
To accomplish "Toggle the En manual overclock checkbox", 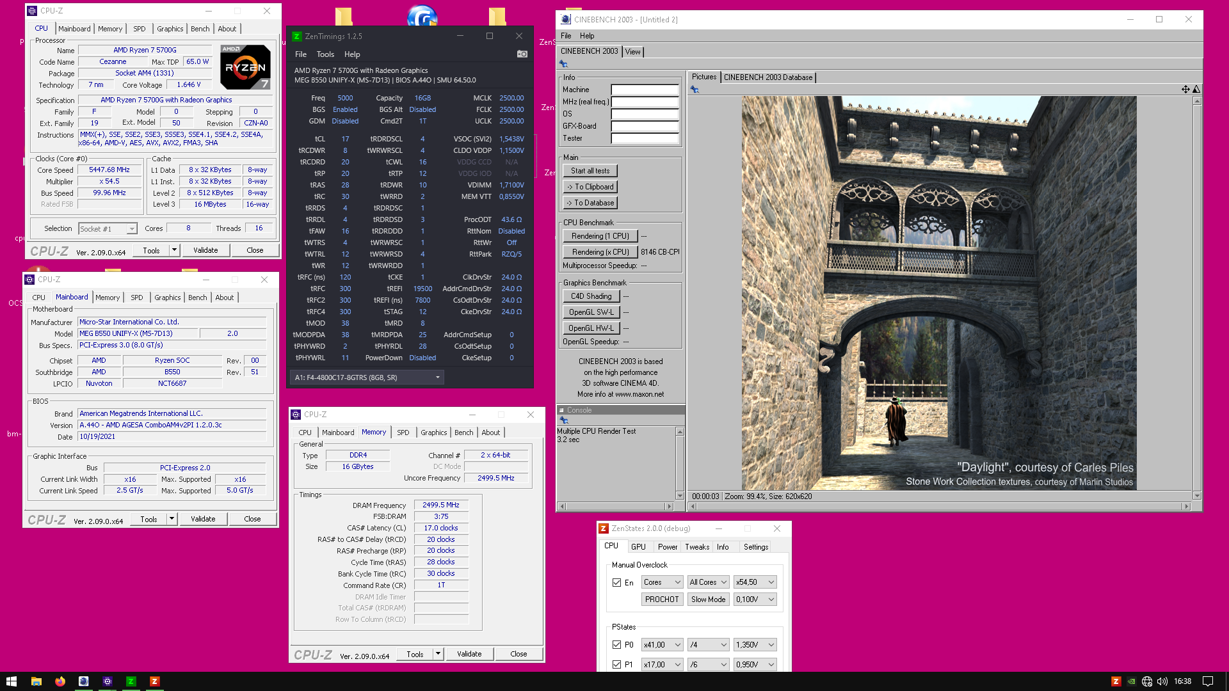I will coord(616,582).
